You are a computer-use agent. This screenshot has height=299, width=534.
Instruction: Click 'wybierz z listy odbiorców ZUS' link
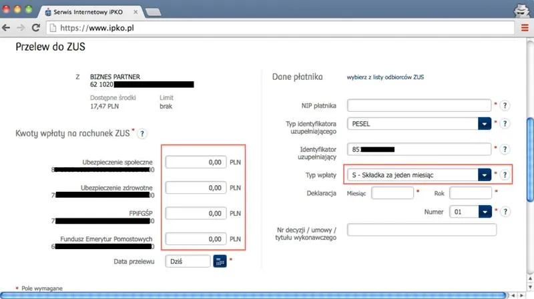(x=385, y=77)
